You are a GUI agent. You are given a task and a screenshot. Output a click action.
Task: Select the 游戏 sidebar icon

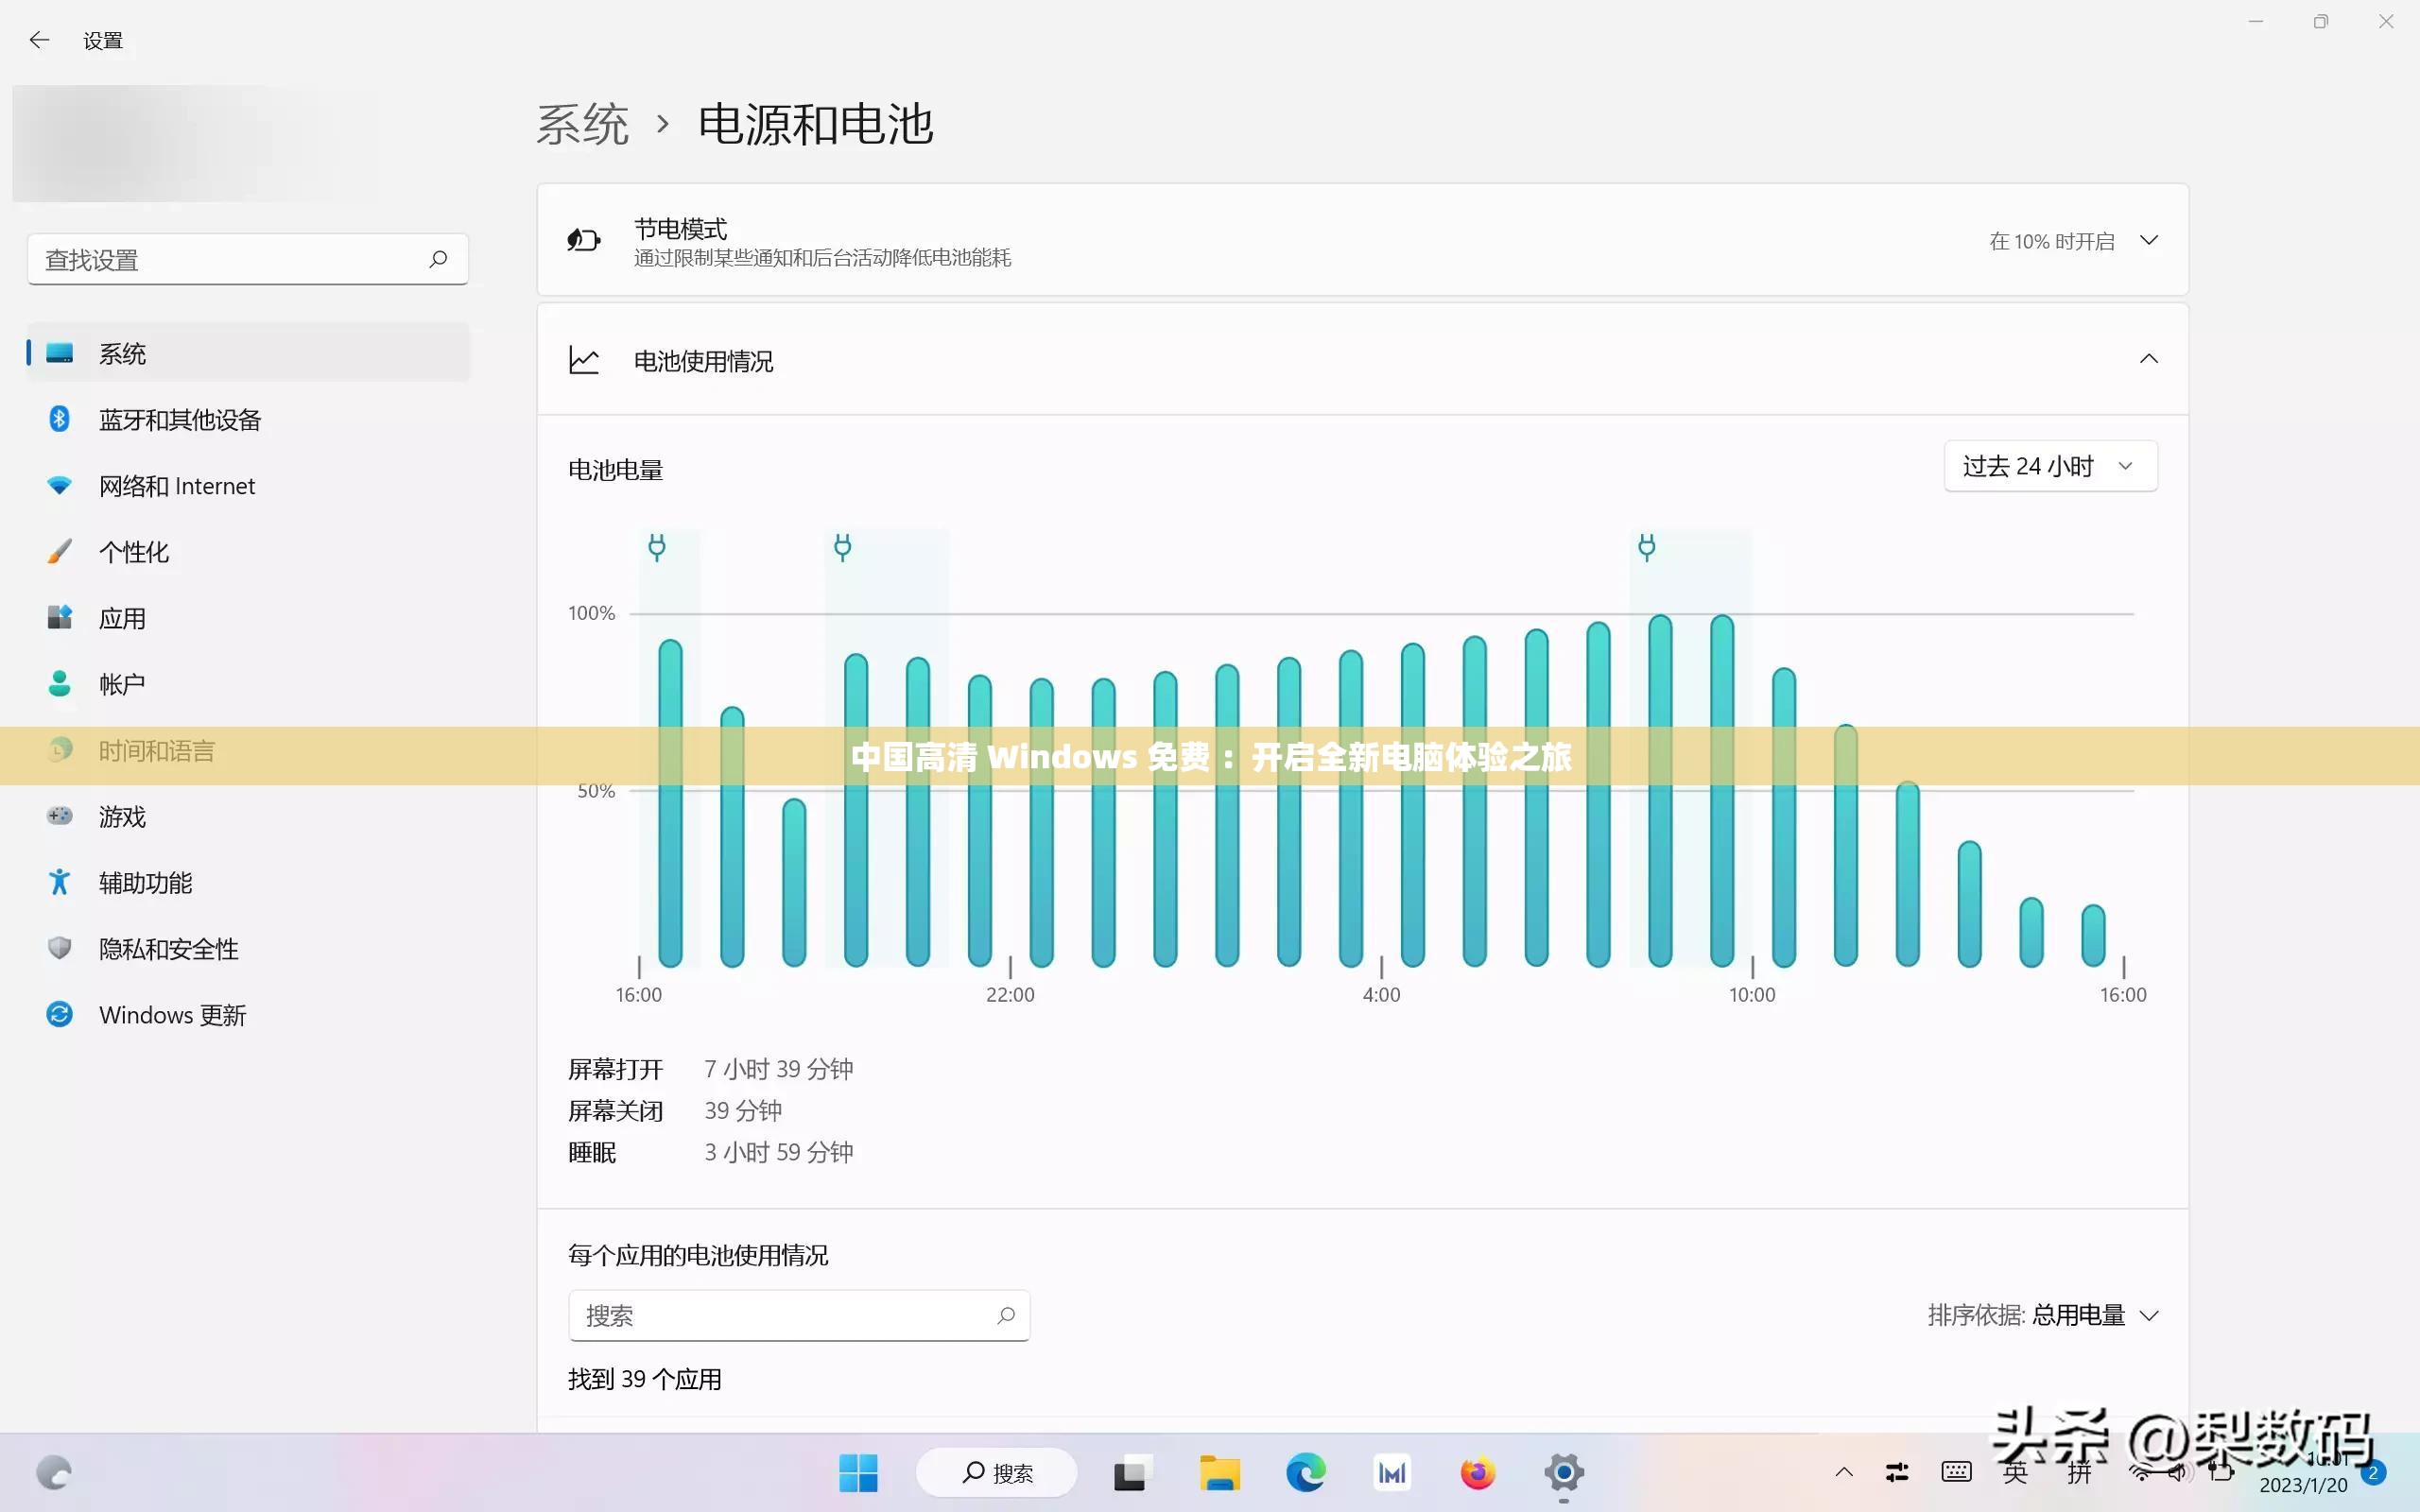(x=59, y=816)
